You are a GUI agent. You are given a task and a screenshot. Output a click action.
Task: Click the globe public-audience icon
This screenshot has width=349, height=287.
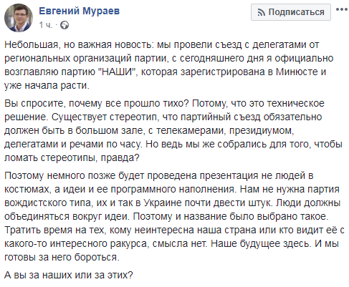pyautogui.click(x=64, y=25)
